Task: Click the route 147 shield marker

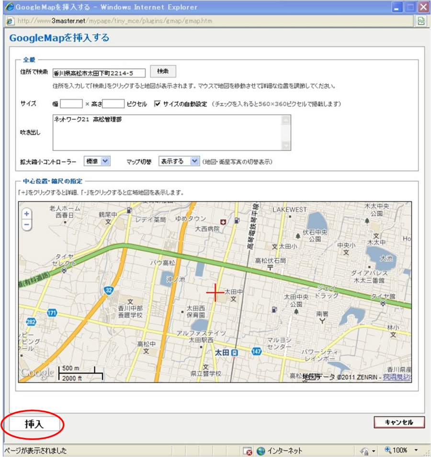Action: (256, 352)
